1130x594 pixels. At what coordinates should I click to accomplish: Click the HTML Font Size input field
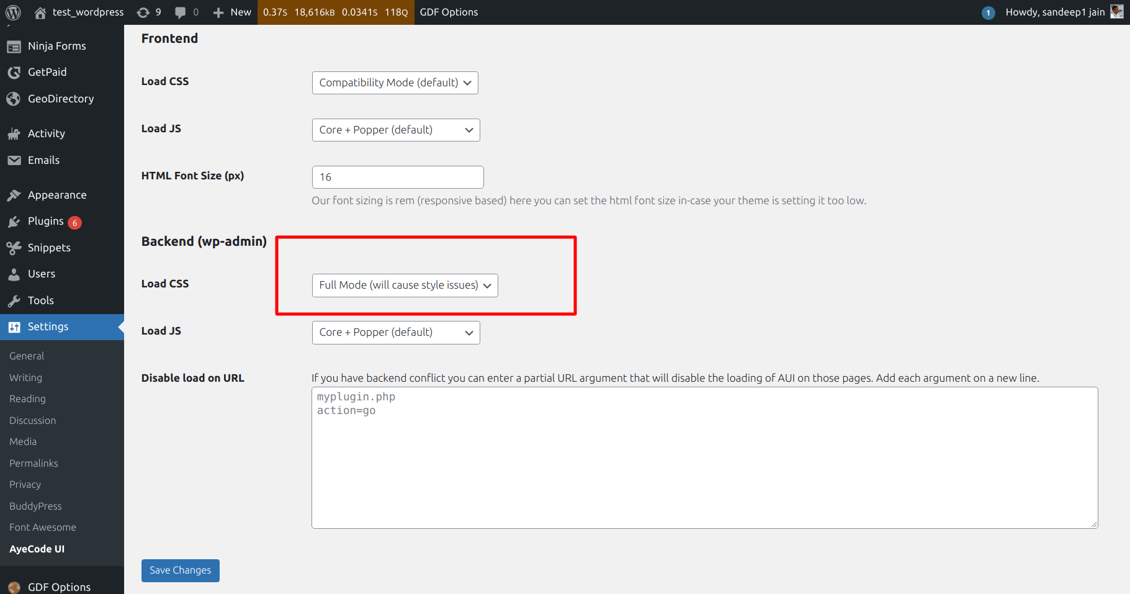point(398,177)
